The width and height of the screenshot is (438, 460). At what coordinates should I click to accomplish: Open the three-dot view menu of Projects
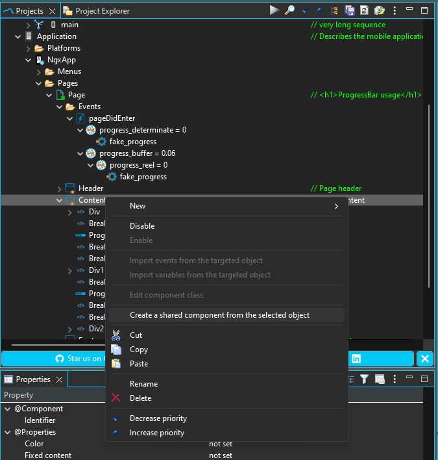[x=395, y=10]
